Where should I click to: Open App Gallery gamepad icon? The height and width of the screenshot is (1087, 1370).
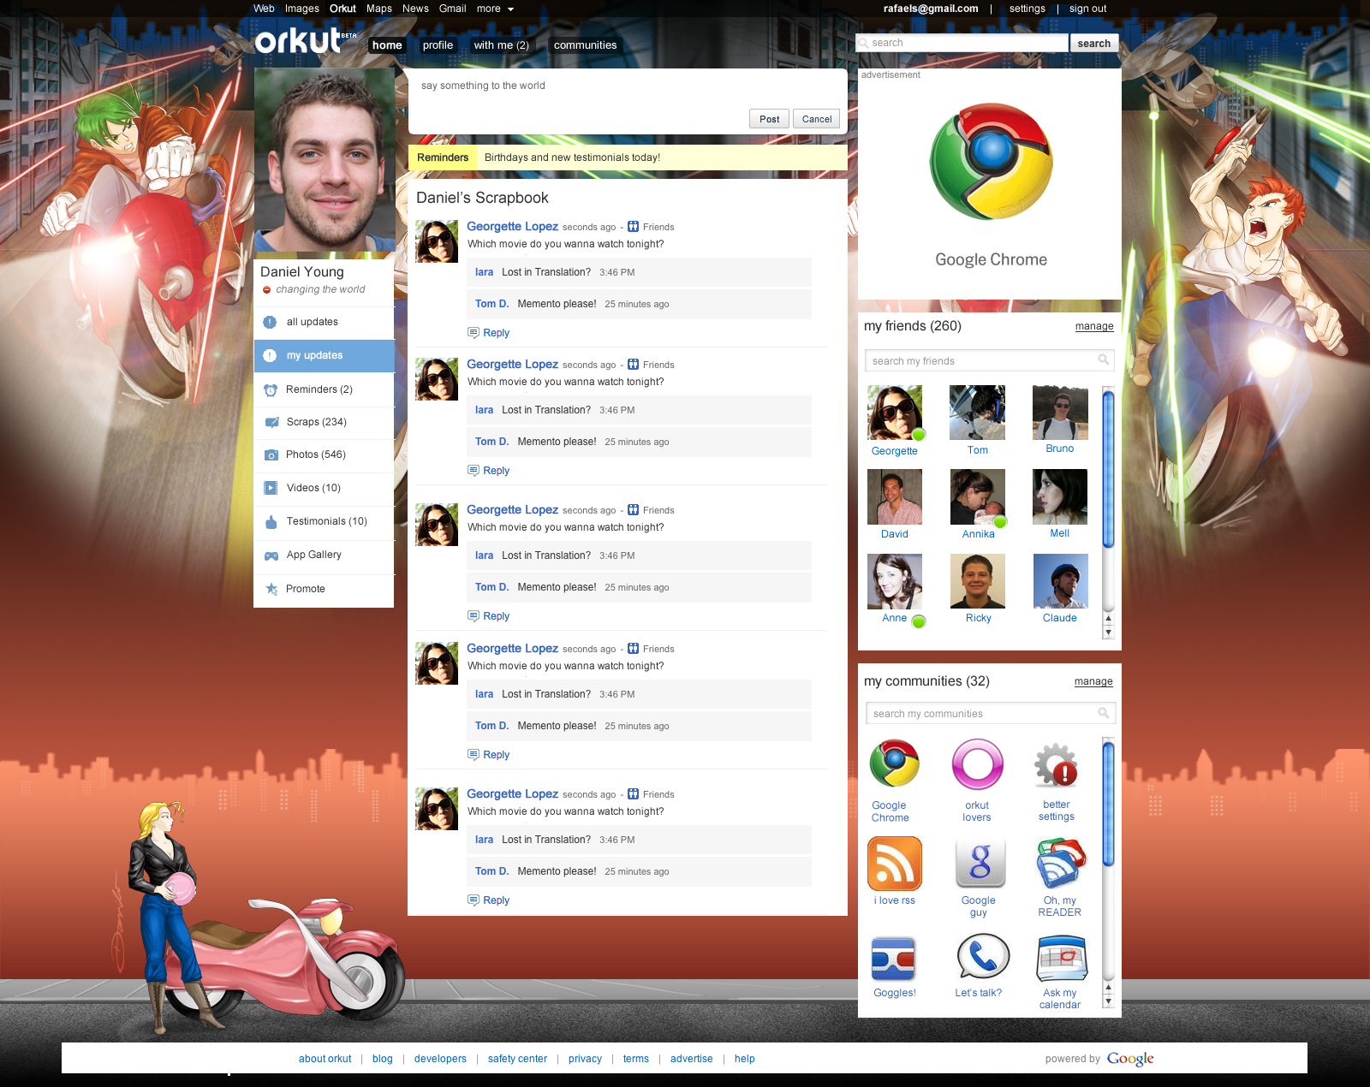(x=271, y=555)
